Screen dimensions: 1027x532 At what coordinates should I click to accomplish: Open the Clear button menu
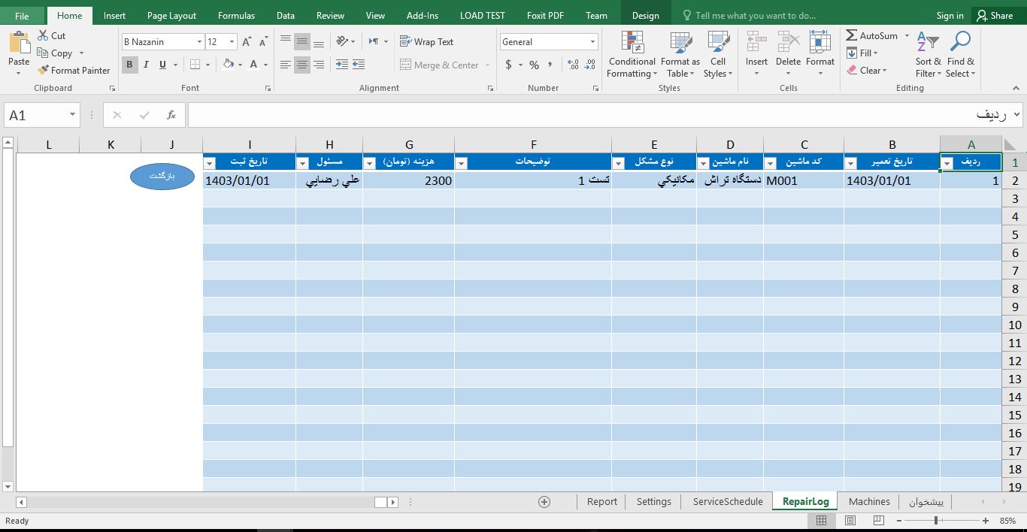[867, 70]
